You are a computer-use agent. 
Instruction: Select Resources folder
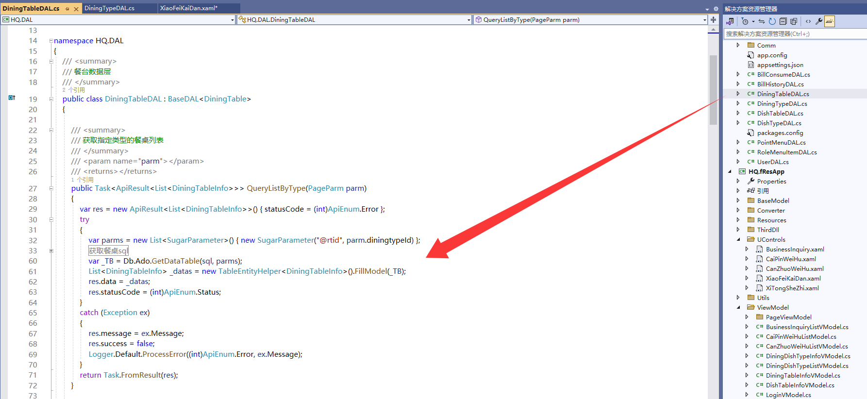click(771, 220)
